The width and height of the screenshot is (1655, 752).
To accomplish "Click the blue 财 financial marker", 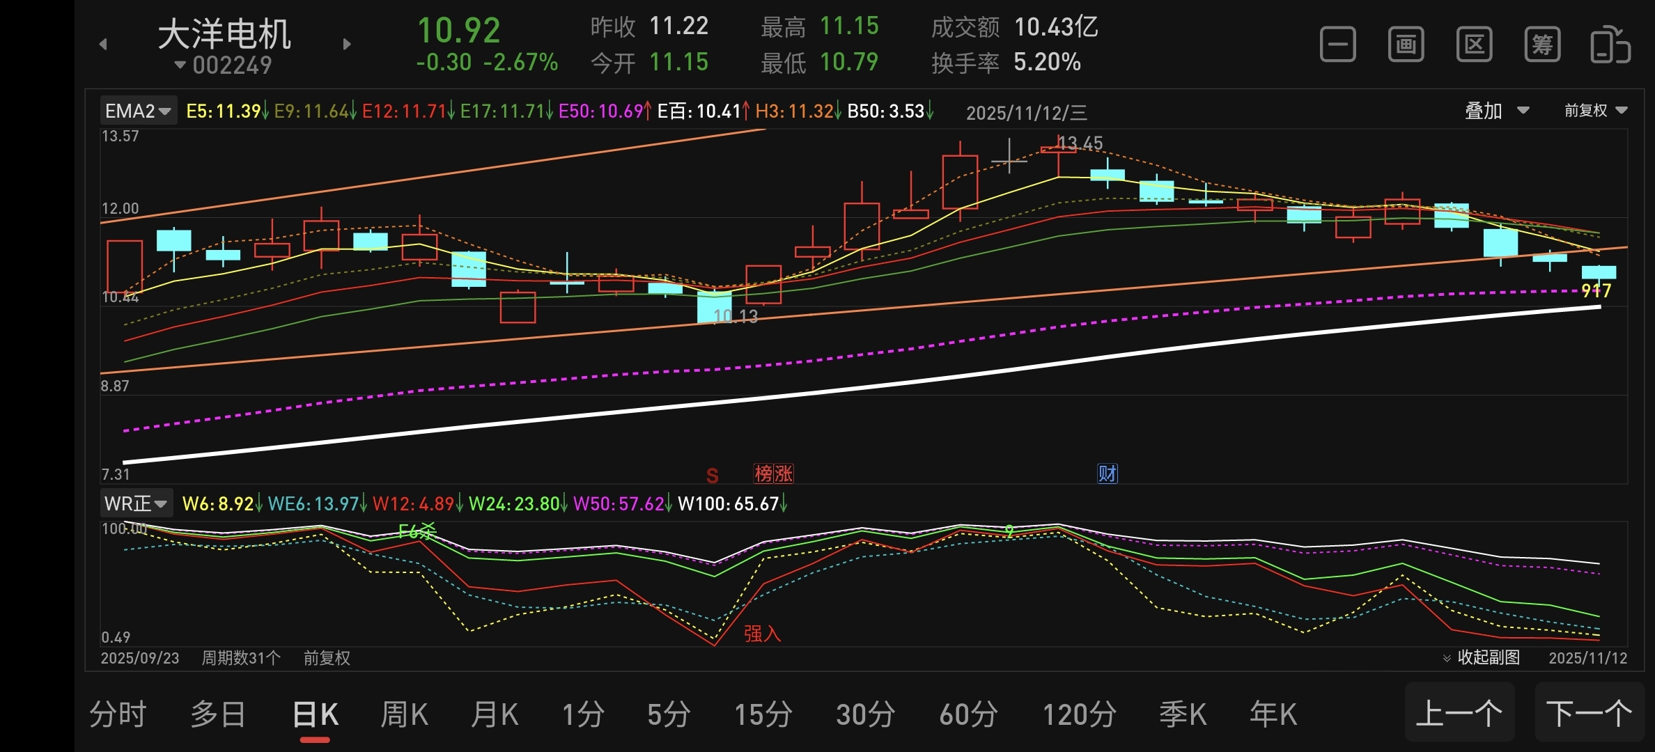I will [1107, 474].
